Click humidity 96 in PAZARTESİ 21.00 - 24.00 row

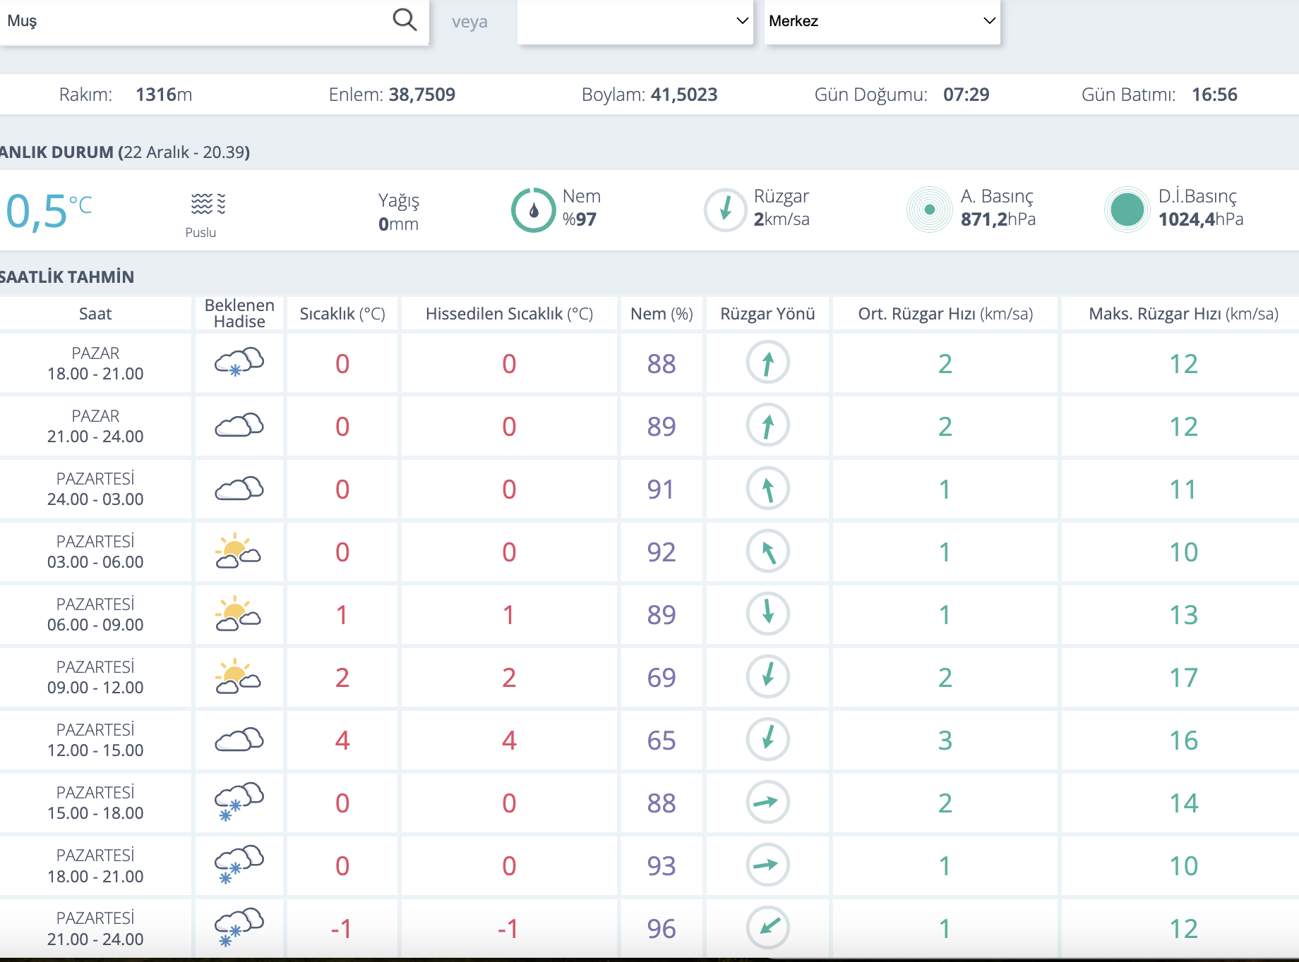click(662, 928)
